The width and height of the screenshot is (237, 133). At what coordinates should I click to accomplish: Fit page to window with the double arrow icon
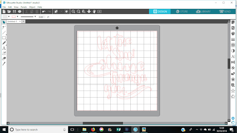pos(89,11)
